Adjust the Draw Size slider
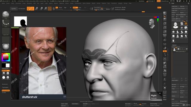Image resolution: width=191 pixels, height=107 pixels. [102, 9]
